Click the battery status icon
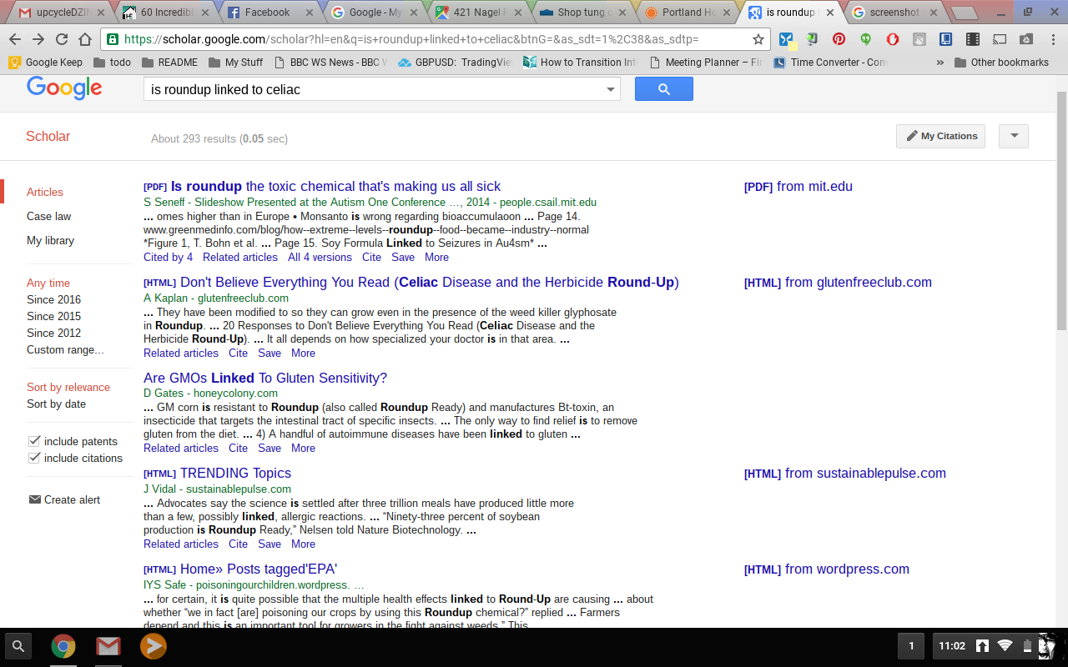Screen dimensions: 1068x667 pos(1026,646)
